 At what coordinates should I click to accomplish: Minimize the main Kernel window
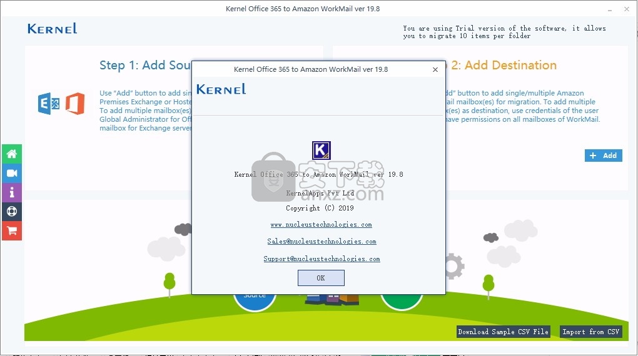[x=609, y=9]
